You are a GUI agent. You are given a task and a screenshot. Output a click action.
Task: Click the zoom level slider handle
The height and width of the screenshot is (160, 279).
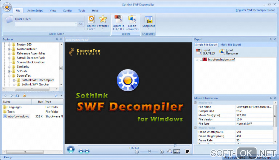tap(149, 152)
